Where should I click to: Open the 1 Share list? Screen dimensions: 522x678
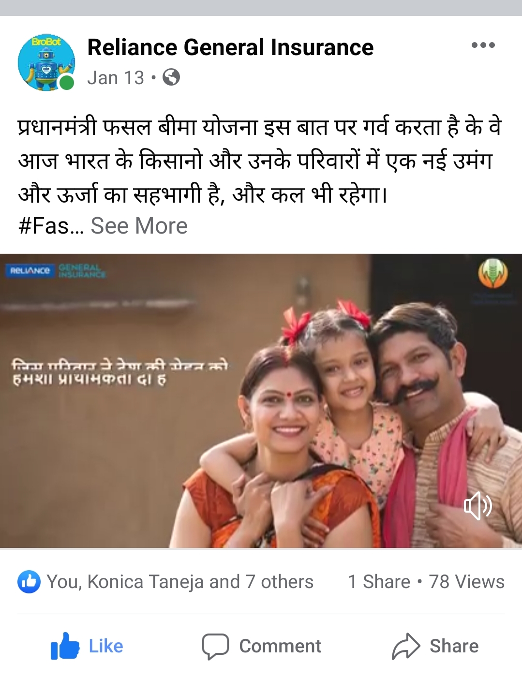(379, 582)
